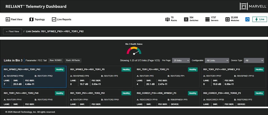The image size is (268, 115).
Task: Click Healthy badge on R01_TOR1_P37 card
Action: [259, 69]
